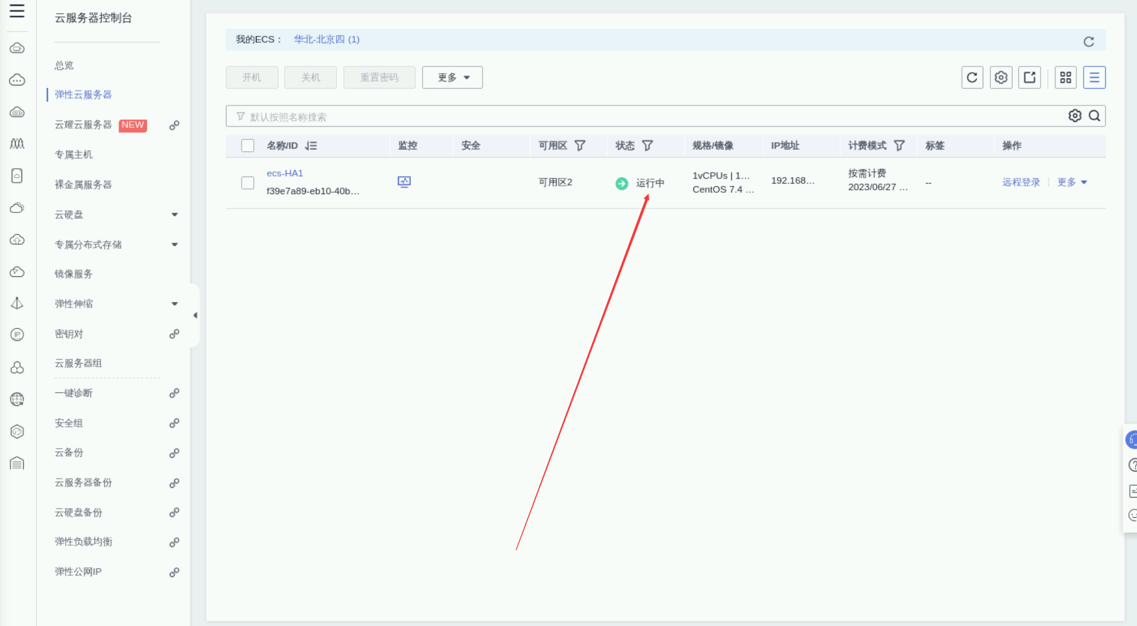This screenshot has height=626, width=1137.
Task: Open the external link beside 安全组
Action: [x=175, y=423]
